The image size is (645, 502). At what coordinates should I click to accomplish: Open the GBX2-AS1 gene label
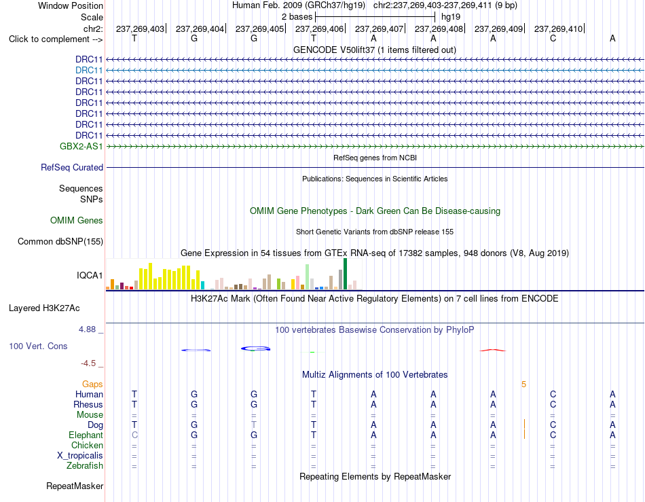(81, 146)
